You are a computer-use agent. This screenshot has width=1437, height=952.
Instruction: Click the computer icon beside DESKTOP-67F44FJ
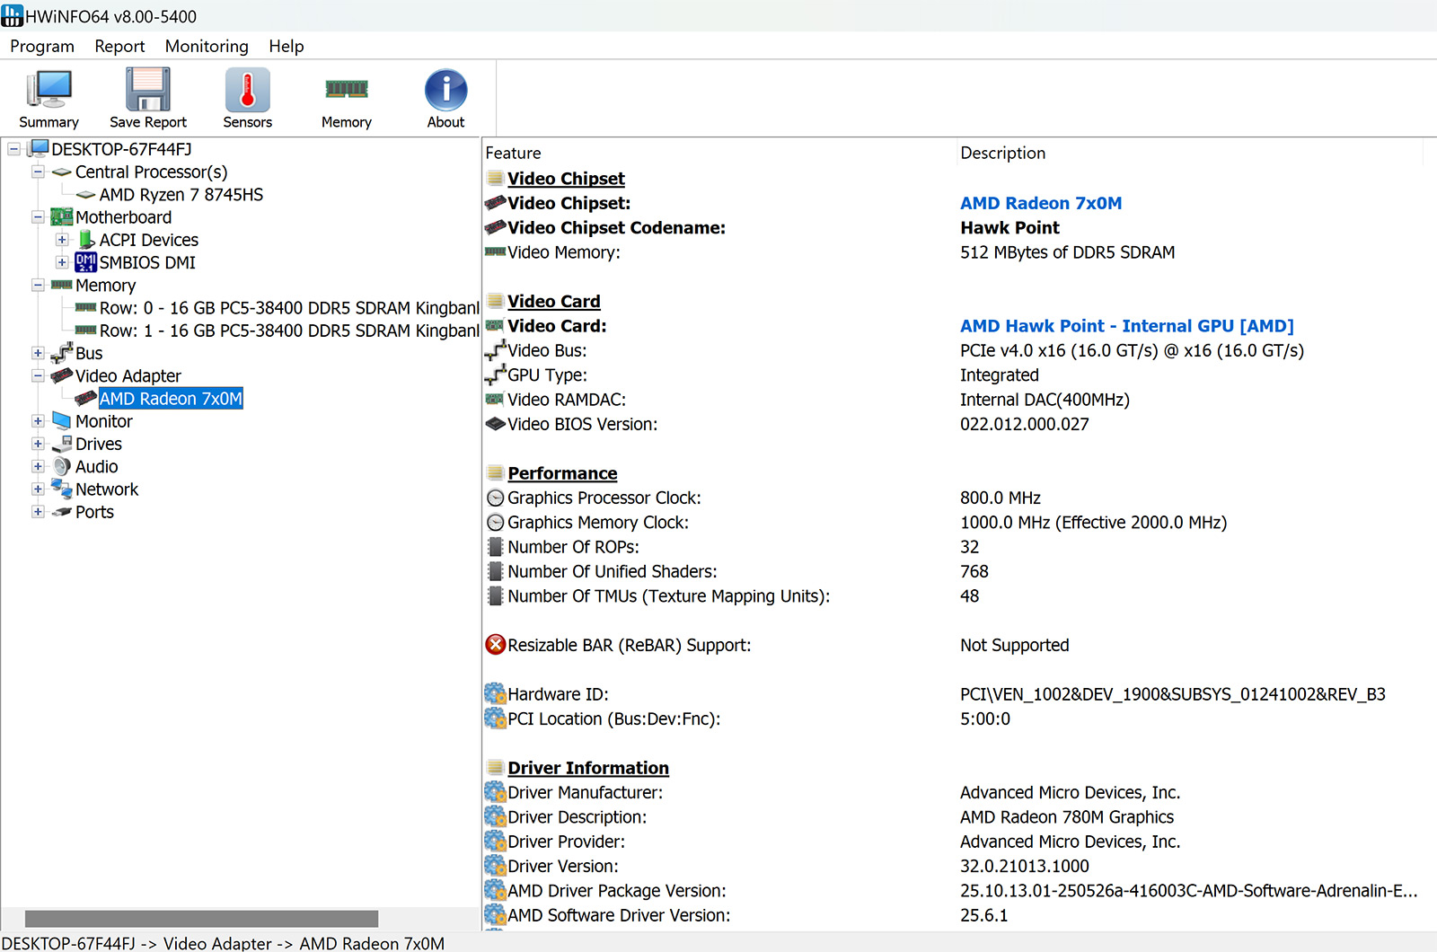point(39,149)
